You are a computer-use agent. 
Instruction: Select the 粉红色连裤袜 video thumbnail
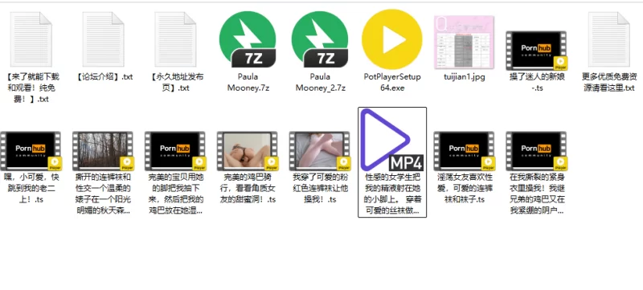pyautogui.click(x=319, y=151)
